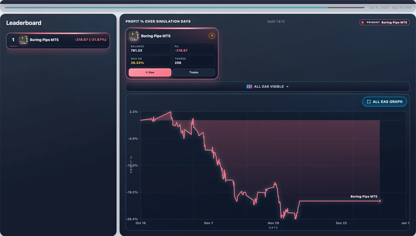Click the -19.2% y-axis label

pos(132,192)
